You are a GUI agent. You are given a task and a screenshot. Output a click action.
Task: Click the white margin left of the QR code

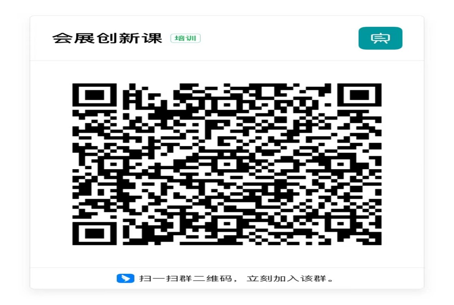tap(51, 164)
